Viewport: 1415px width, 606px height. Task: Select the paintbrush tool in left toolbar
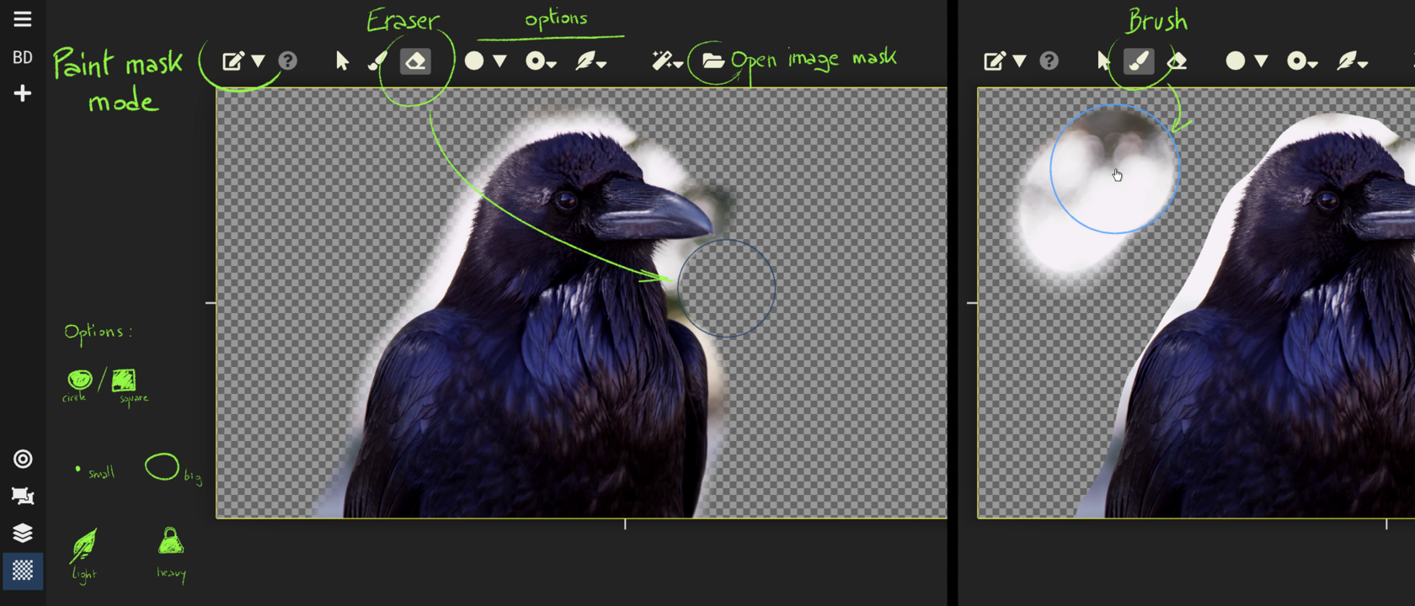378,61
